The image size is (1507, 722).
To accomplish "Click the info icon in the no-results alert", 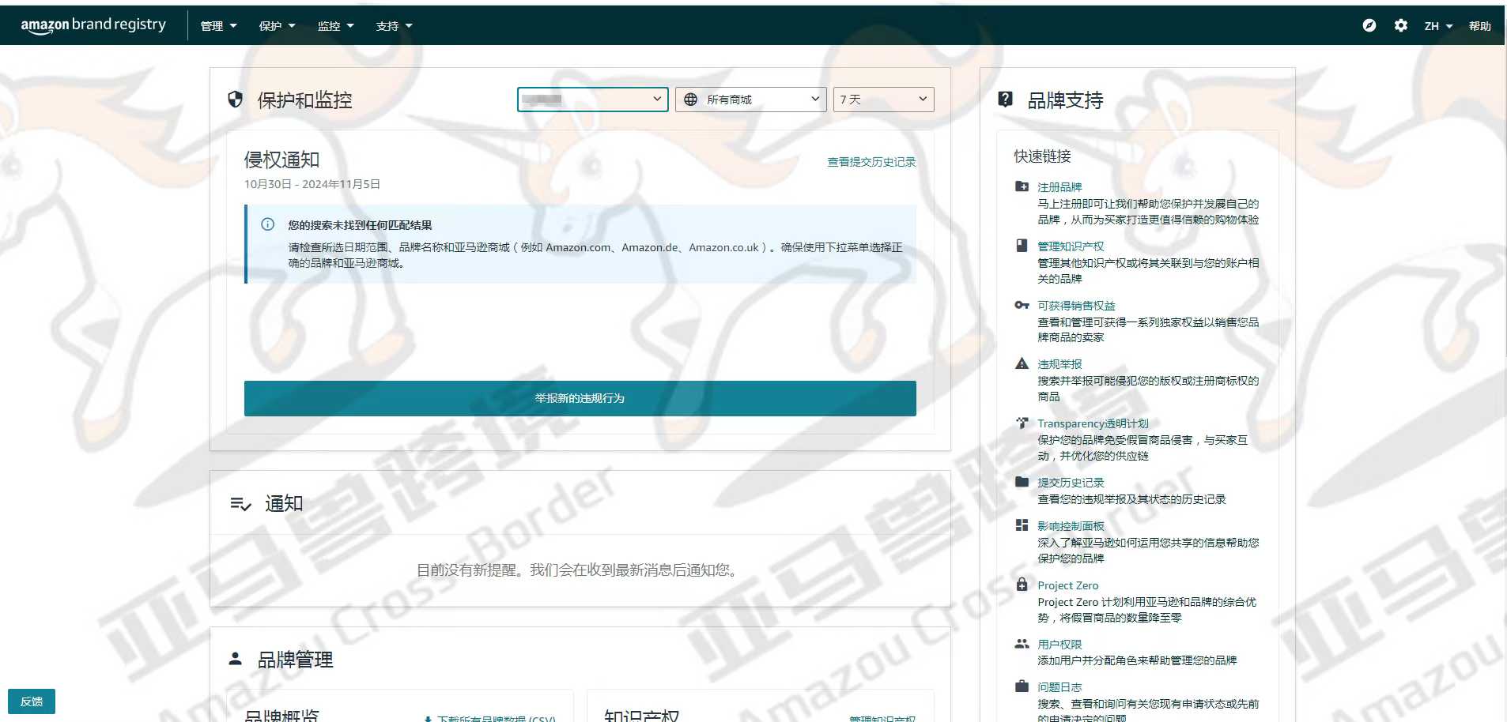I will click(268, 224).
